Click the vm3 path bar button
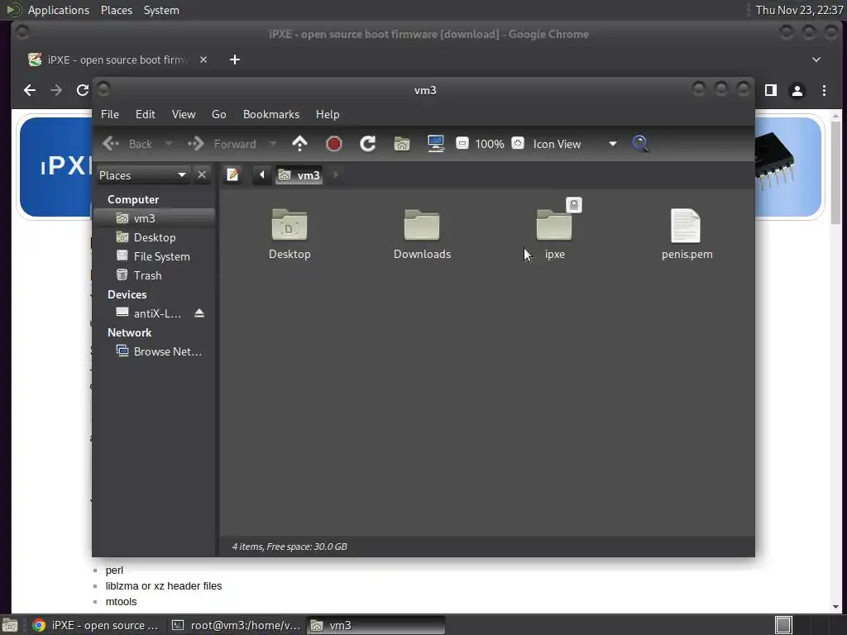Viewport: 847px width, 635px height. [299, 175]
